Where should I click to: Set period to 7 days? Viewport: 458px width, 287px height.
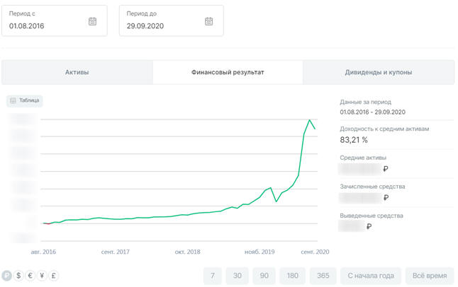(213, 276)
